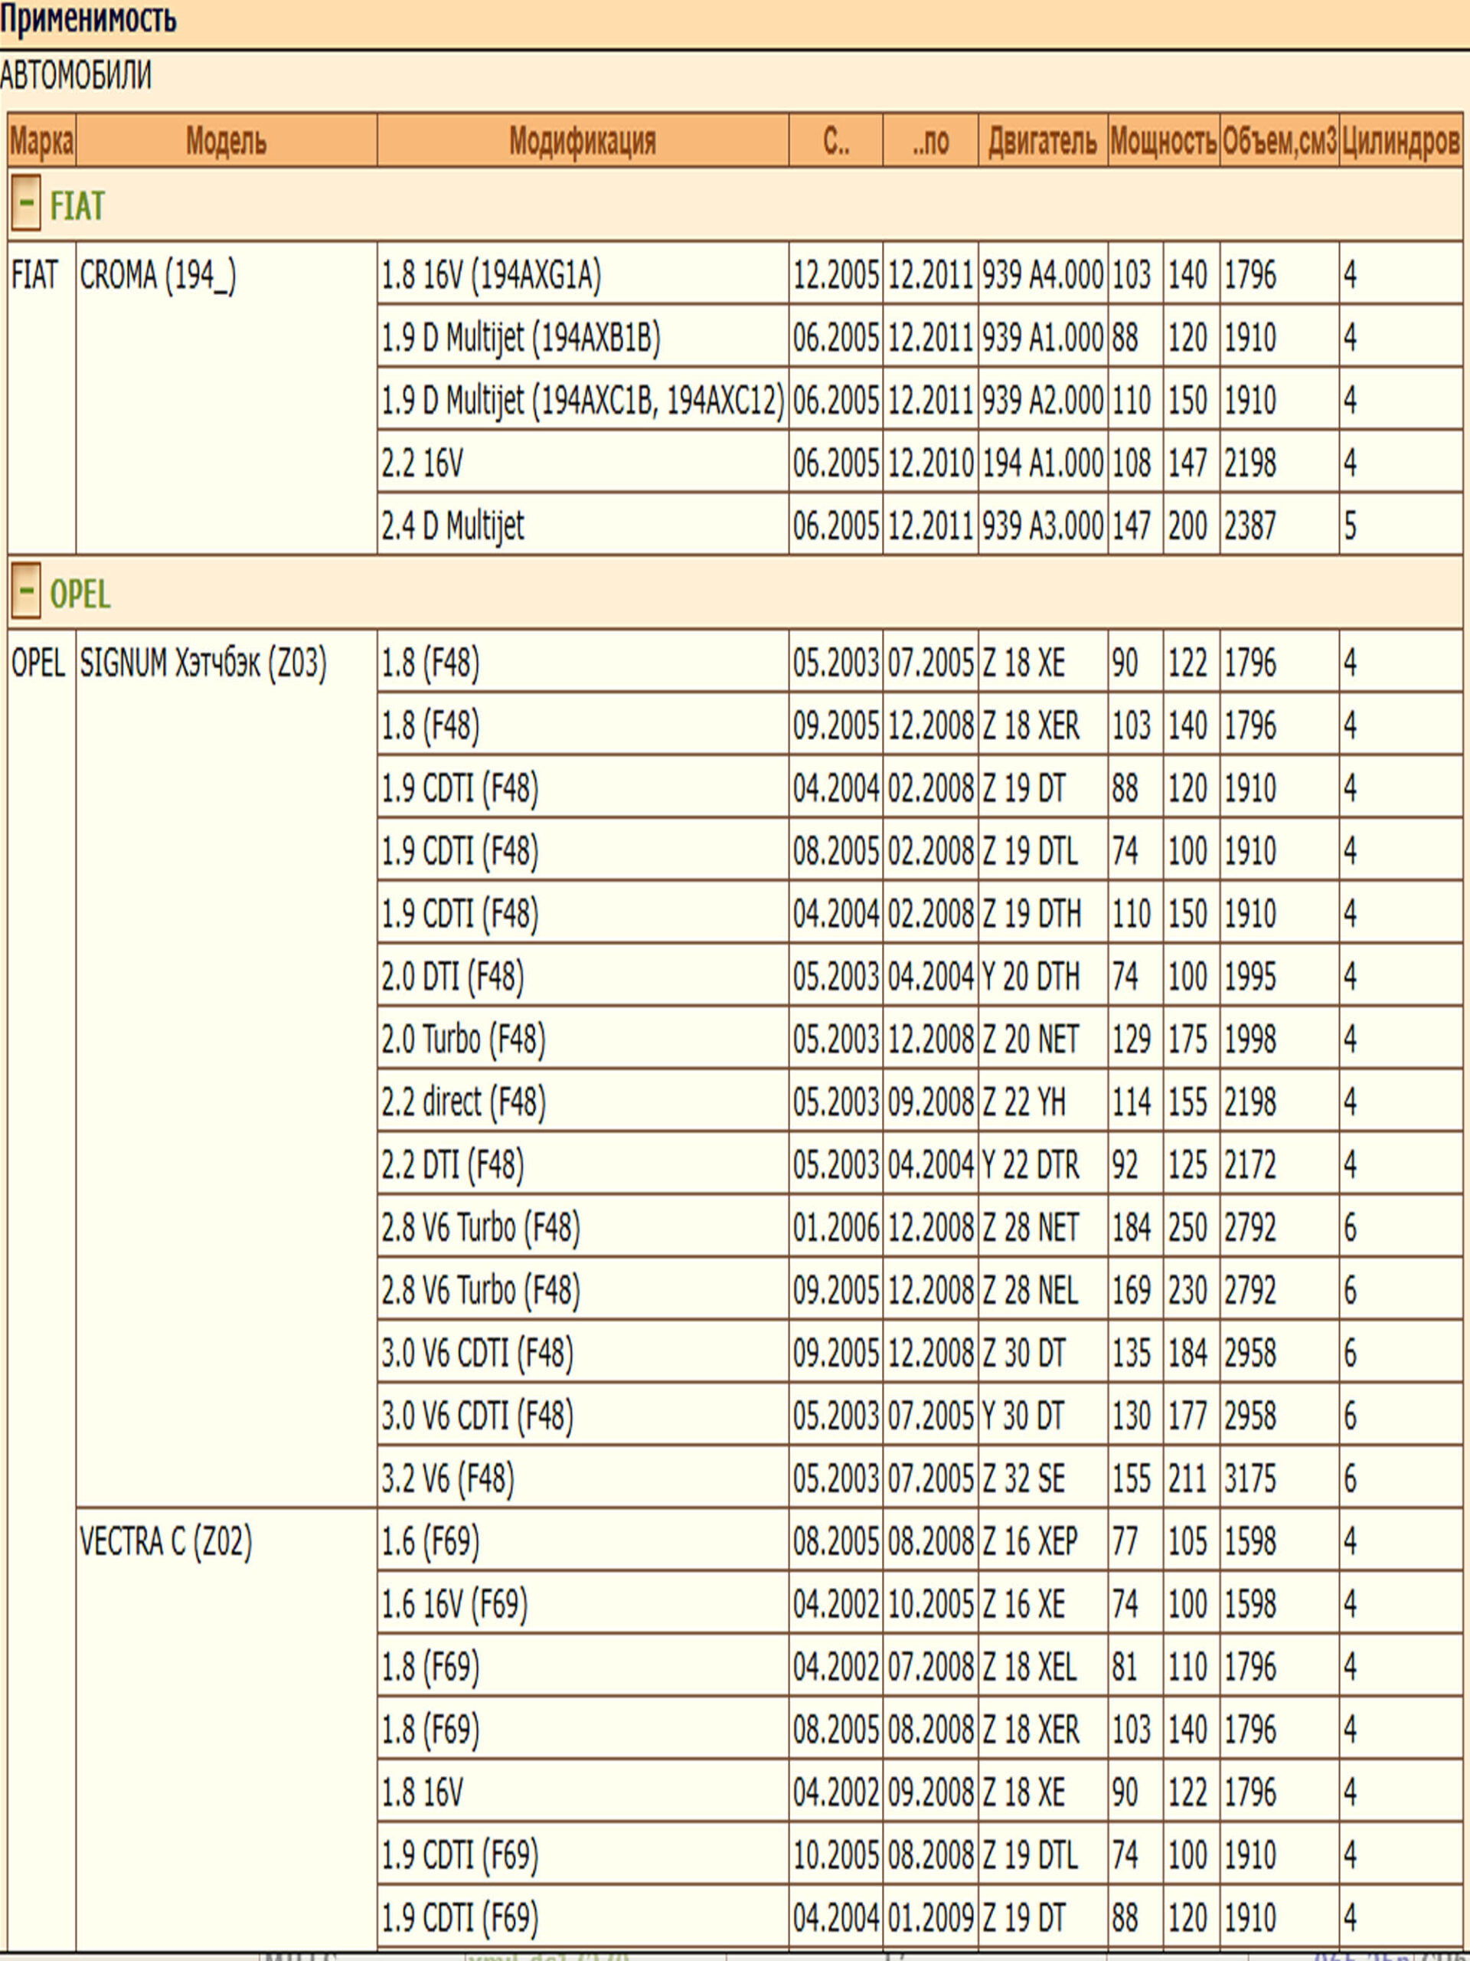Click the Модель column header
Screen dimensions: 1470x1961
pos(226,141)
